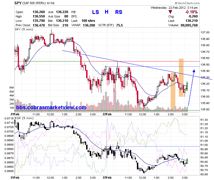Click the 12:00 time label under 22Feb

tap(142, 114)
